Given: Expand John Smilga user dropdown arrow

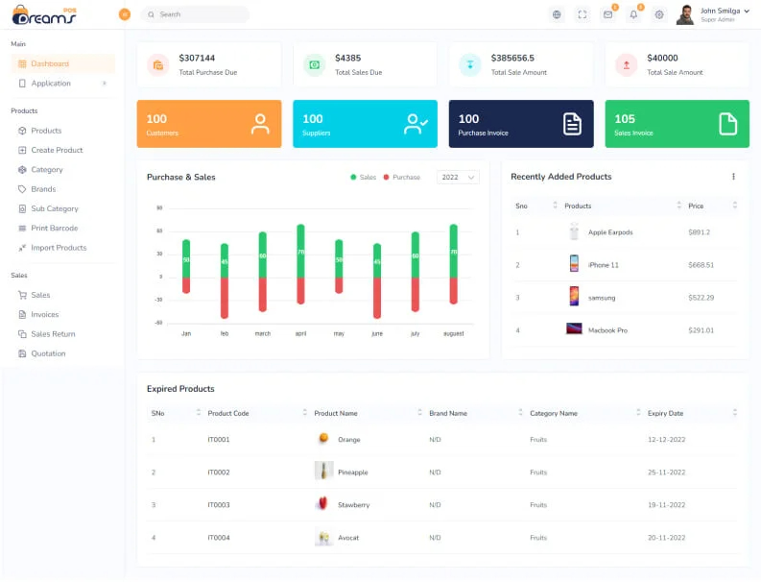Looking at the screenshot, I should pyautogui.click(x=747, y=11).
